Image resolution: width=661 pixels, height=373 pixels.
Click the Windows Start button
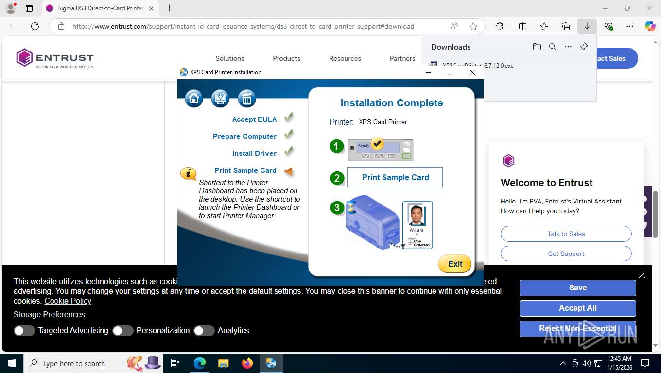(12, 363)
